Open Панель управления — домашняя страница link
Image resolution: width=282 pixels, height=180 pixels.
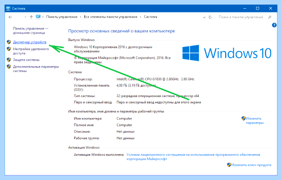pos(30,31)
